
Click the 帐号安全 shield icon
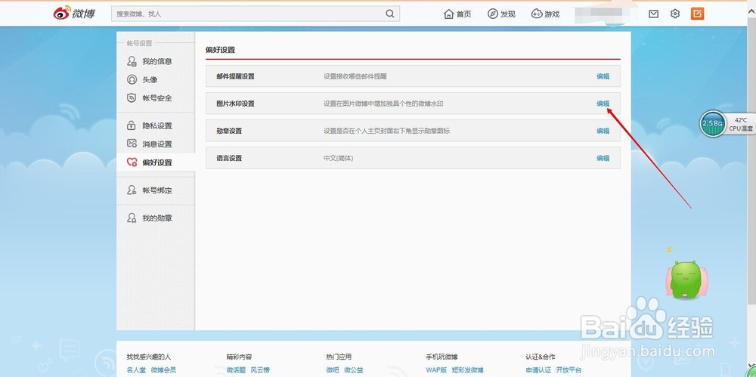[x=132, y=98]
